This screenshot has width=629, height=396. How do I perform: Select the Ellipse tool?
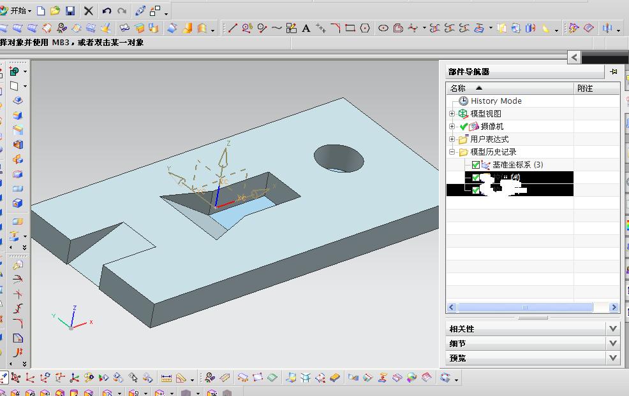point(383,28)
